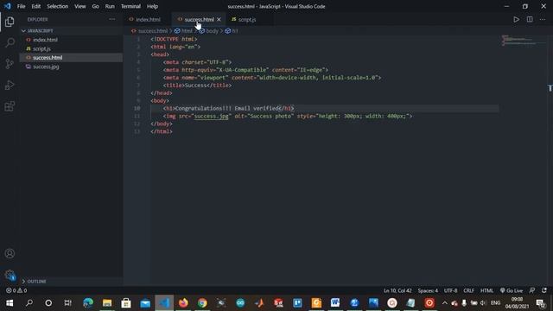Open Mail app from taskbar
The height and width of the screenshot is (311, 553).
click(145, 303)
